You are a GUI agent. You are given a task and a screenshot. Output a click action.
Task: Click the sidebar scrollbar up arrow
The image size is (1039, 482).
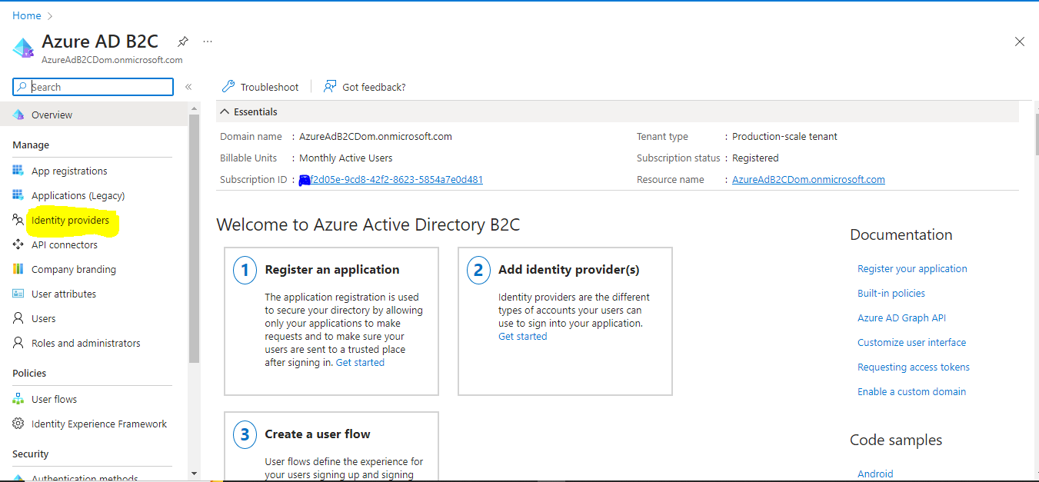(x=194, y=108)
